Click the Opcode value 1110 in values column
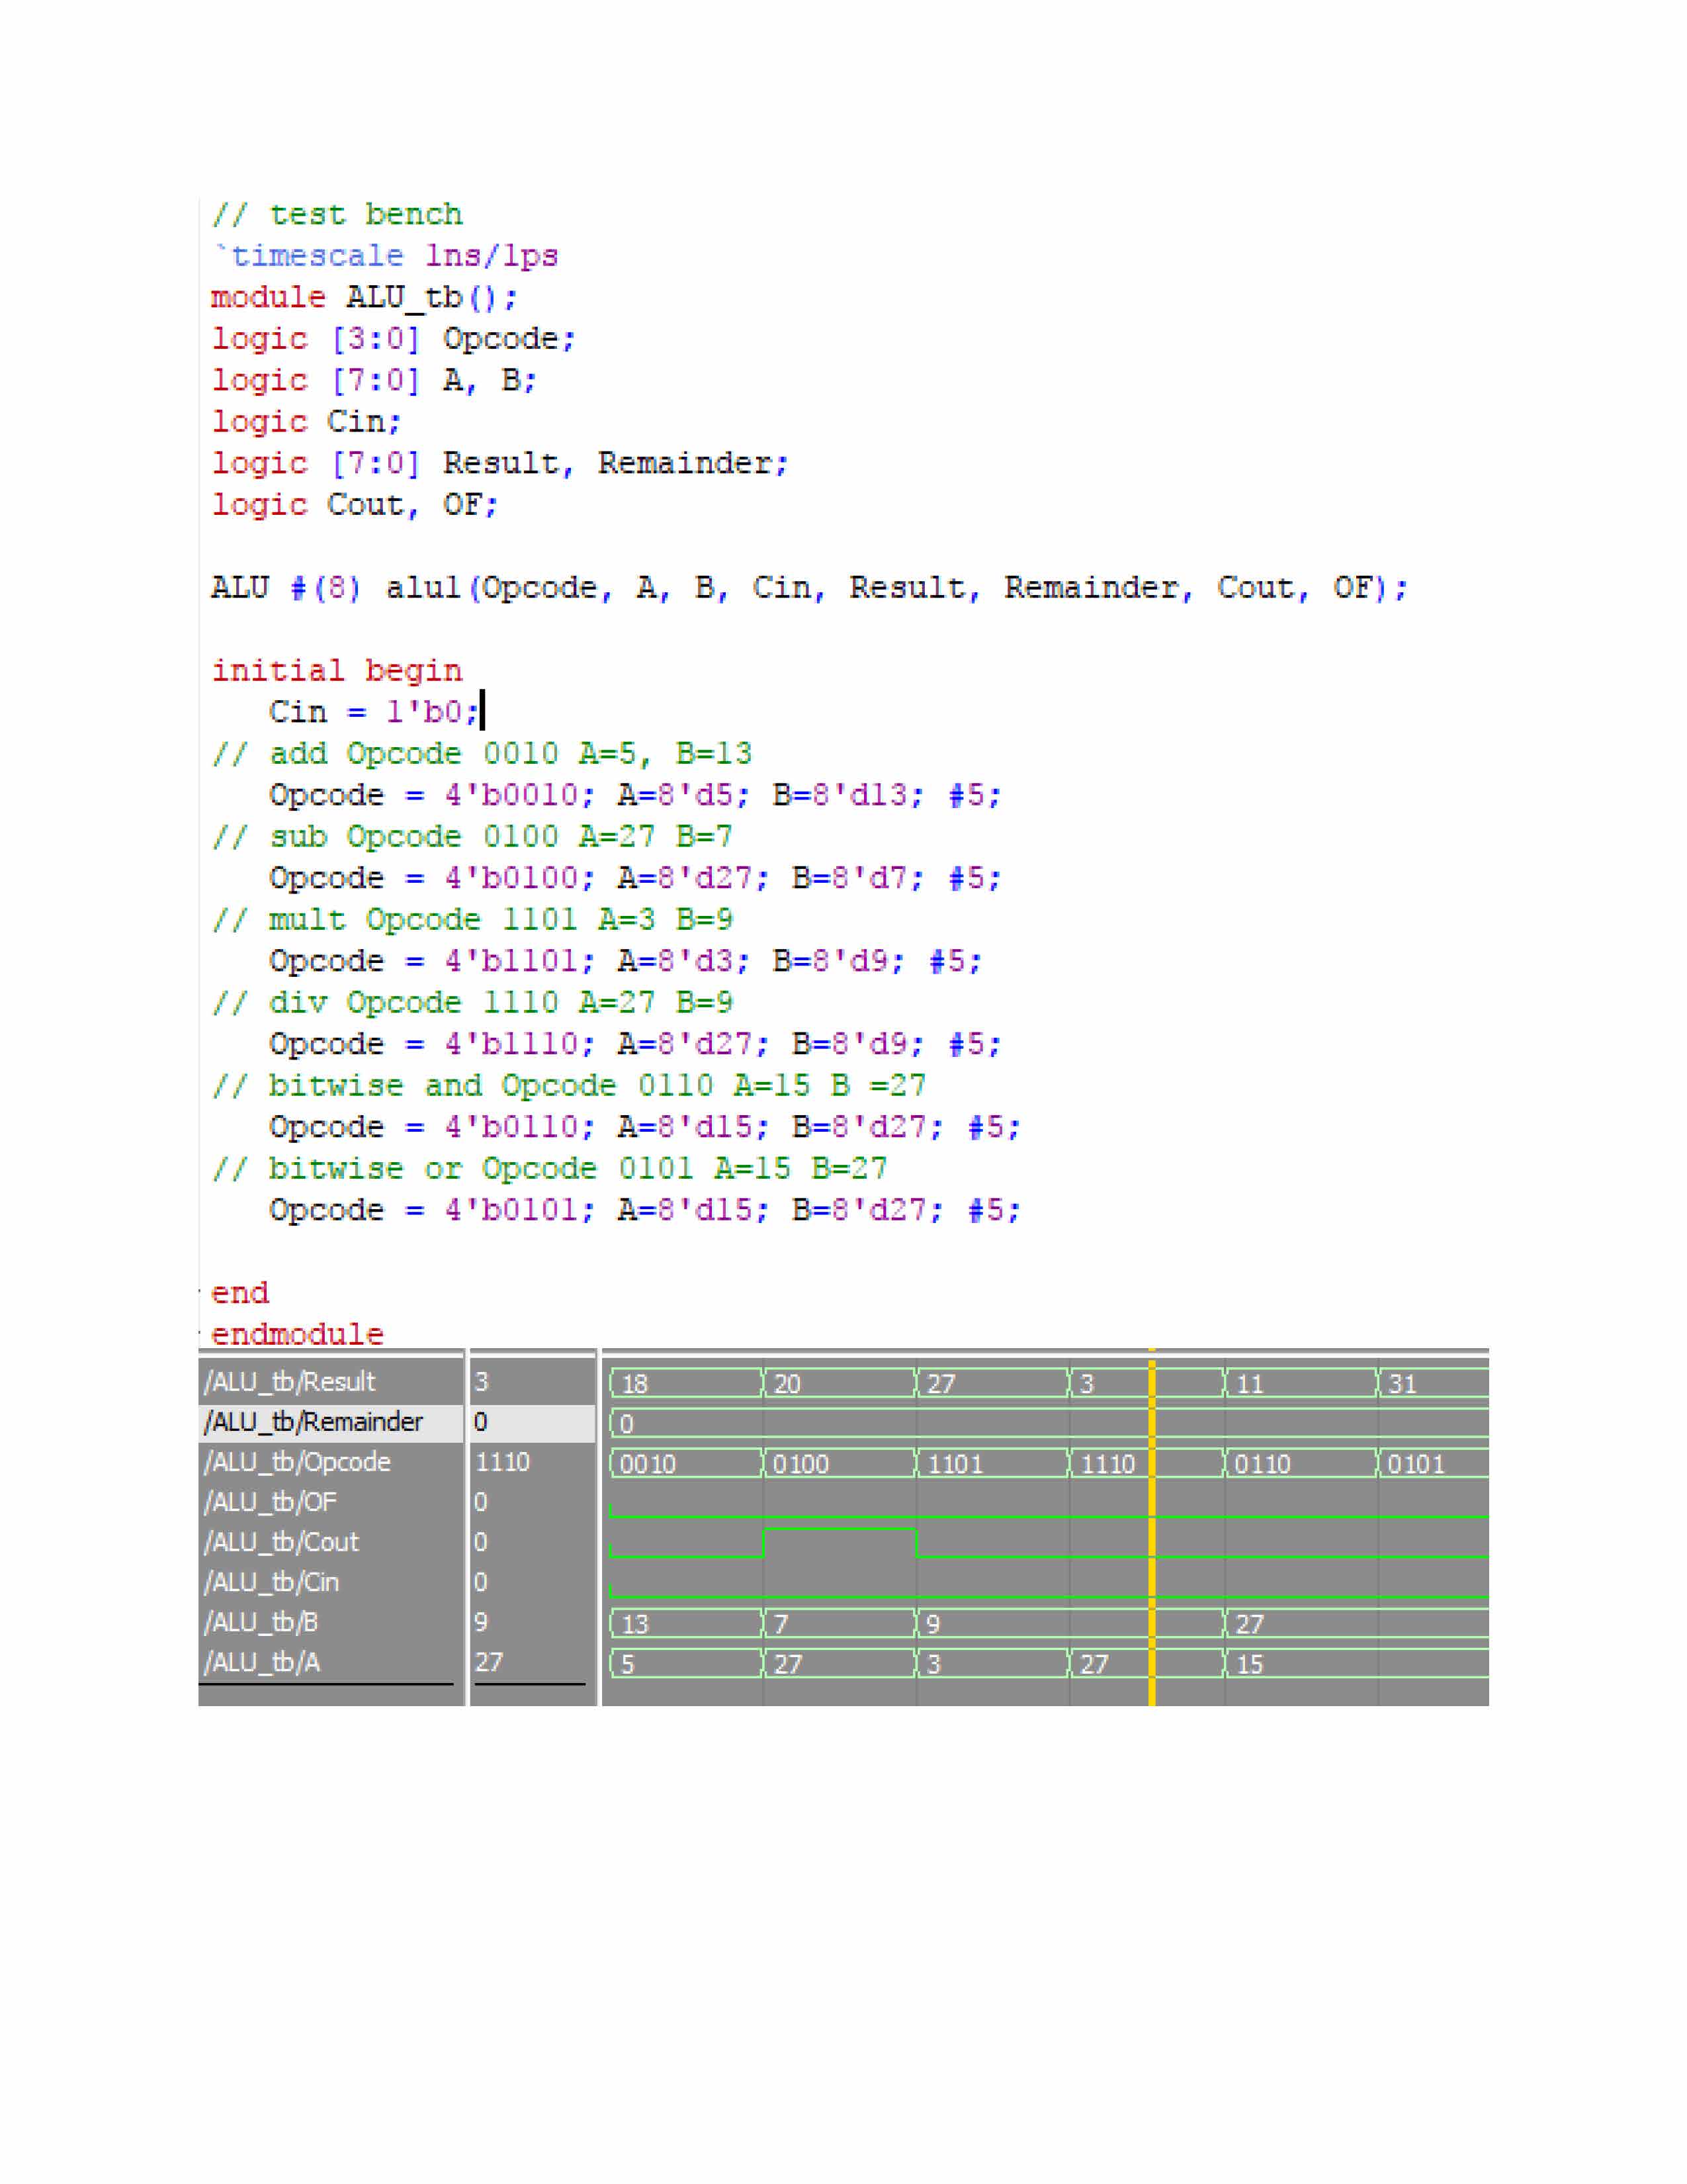 point(503,1462)
